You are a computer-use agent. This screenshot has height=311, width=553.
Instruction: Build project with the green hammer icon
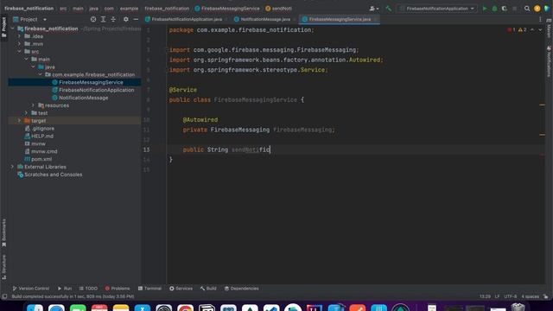point(388,9)
